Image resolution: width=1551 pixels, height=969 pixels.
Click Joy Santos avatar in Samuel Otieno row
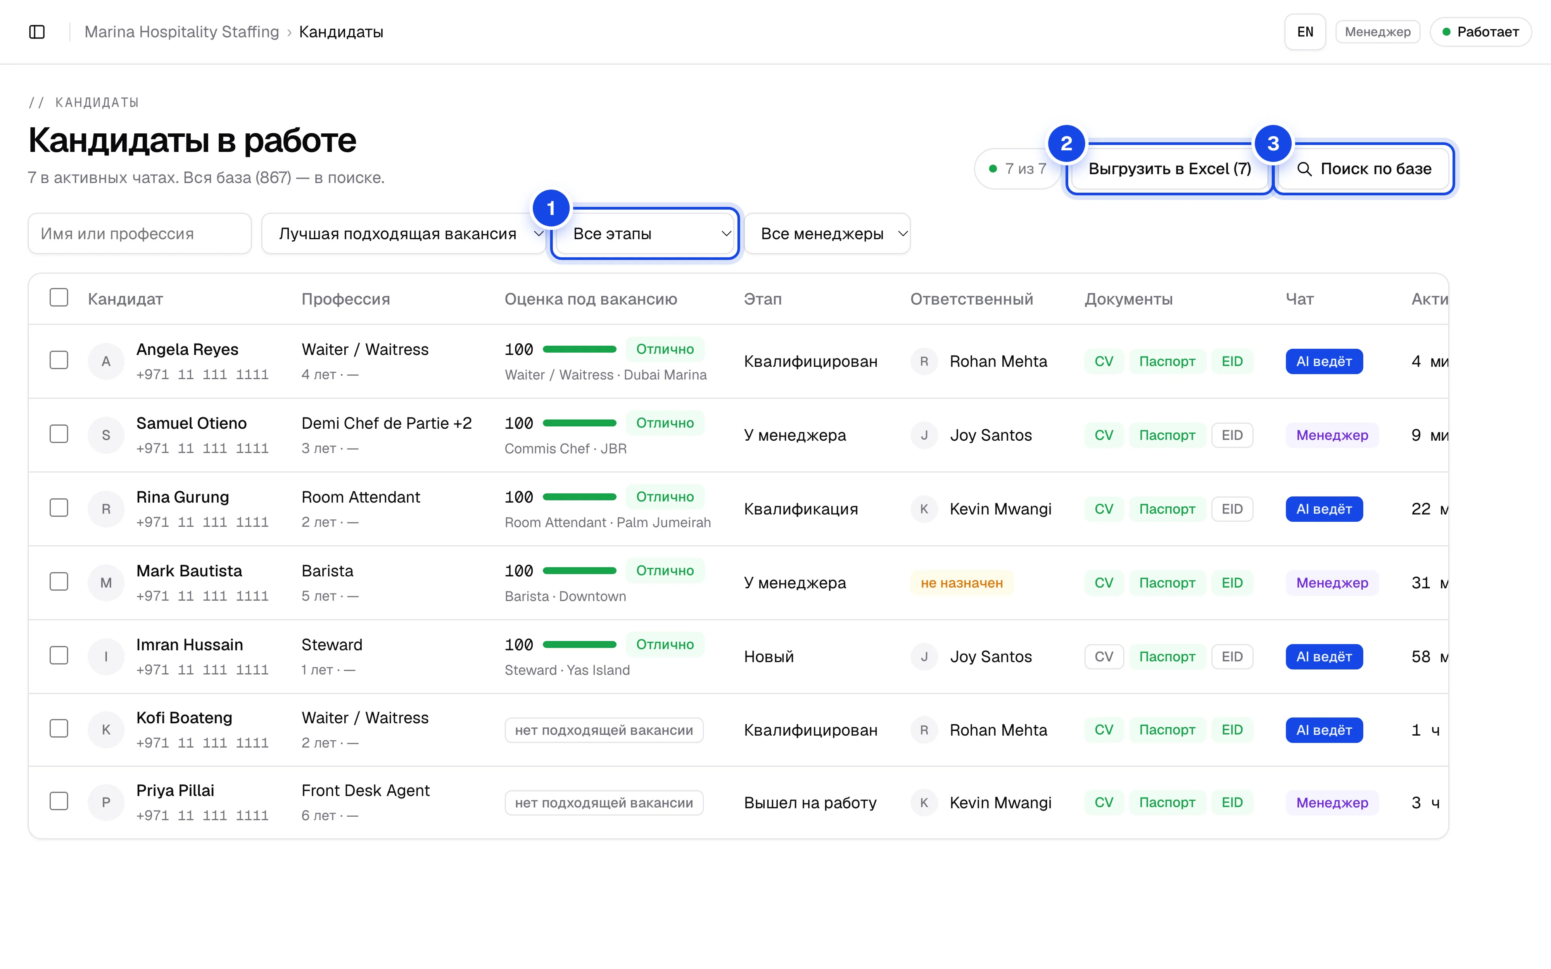pyautogui.click(x=924, y=435)
